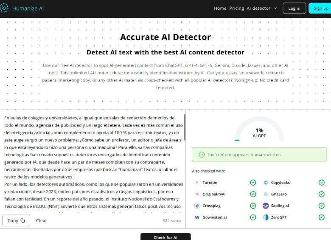This screenshot has width=331, height=240.
Task: Click the 631 words counter
Action: pyautogui.click(x=172, y=220)
